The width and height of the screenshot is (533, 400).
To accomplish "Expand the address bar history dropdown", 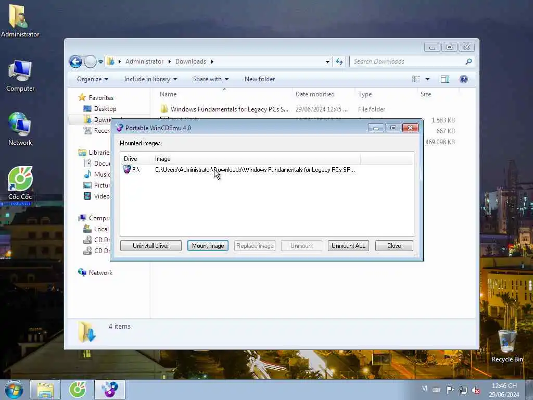I will click(327, 61).
